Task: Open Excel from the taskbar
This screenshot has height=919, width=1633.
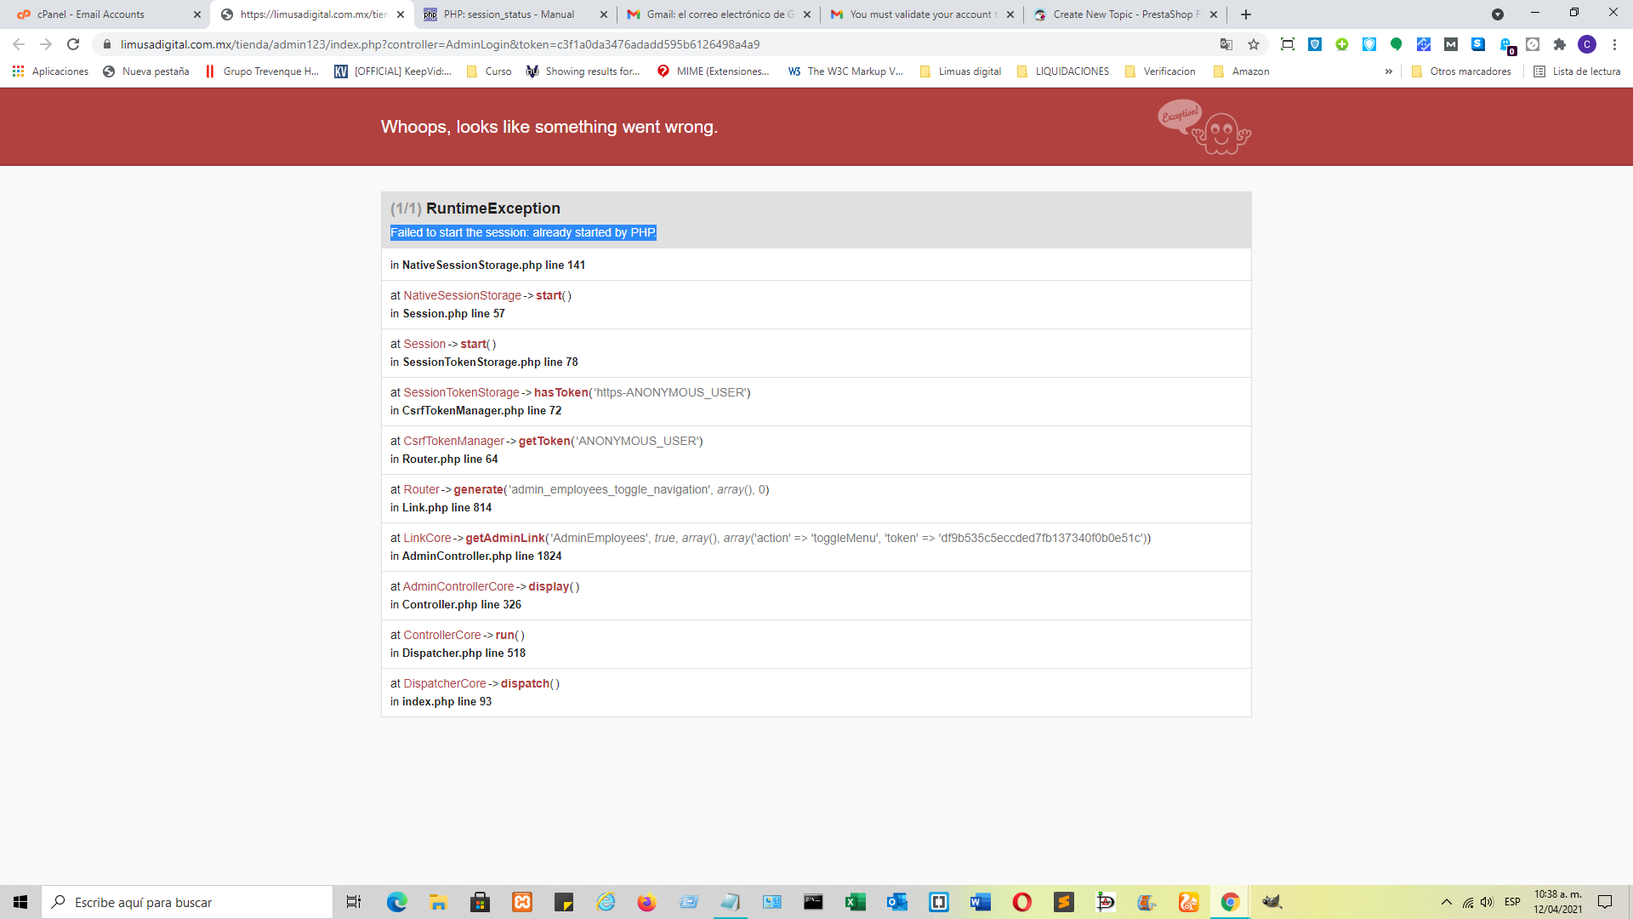Action: [855, 902]
